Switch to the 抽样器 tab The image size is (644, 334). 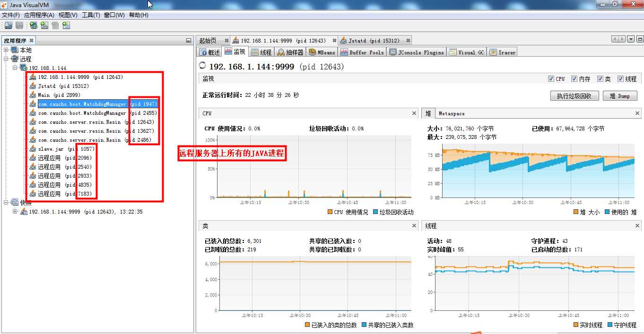[290, 52]
